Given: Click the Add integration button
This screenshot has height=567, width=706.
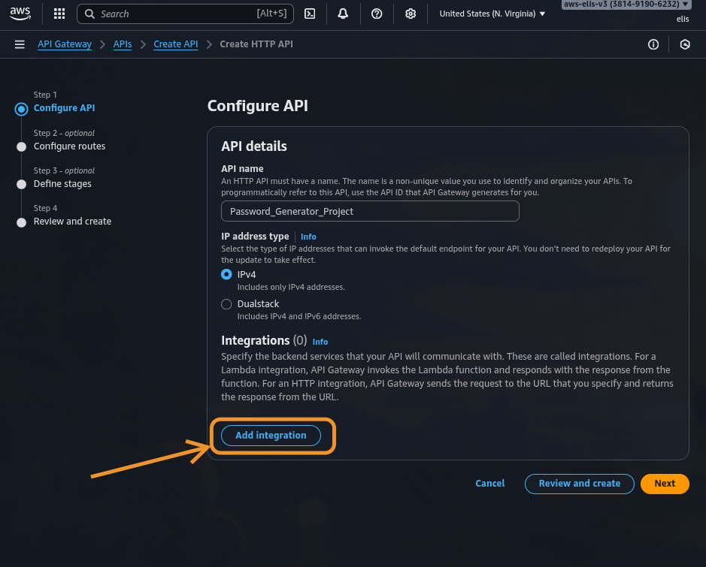Looking at the screenshot, I should [x=271, y=436].
